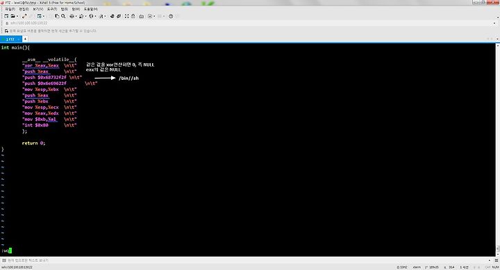Click the Print toolbar icon
The width and height of the screenshot is (500, 270).
[72, 16]
